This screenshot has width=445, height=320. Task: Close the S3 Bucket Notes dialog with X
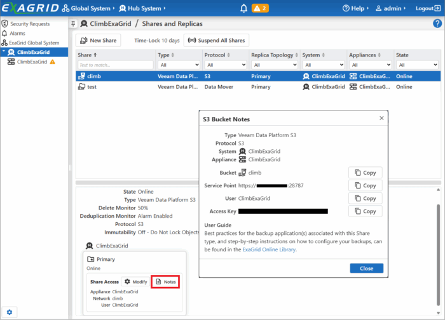[381, 118]
